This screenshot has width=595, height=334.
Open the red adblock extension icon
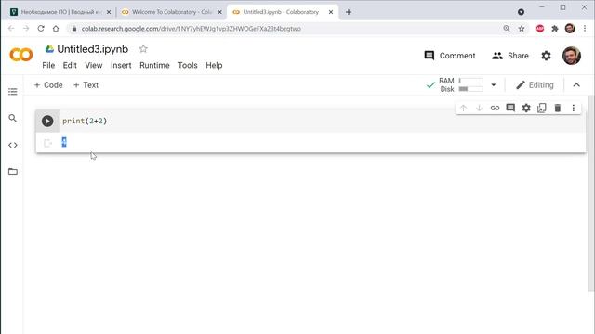(x=540, y=29)
